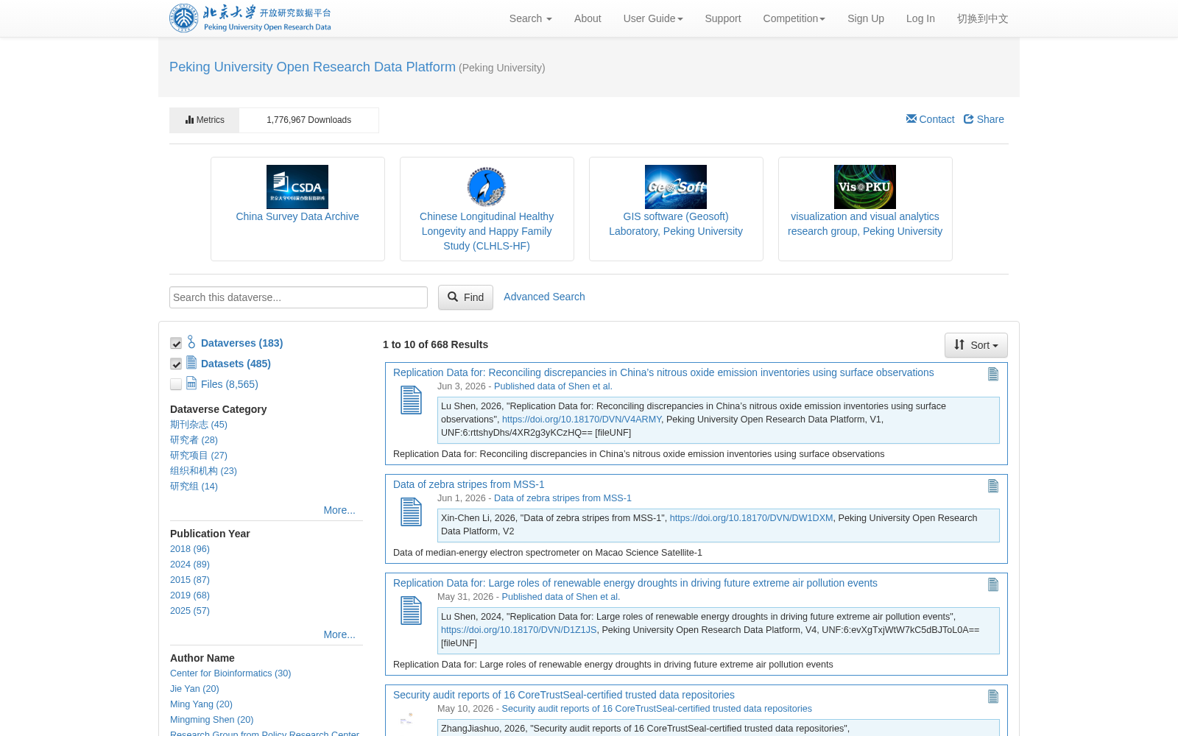This screenshot has width=1178, height=736.
Task: Open the China Survey Data Archive CSDA thumbnail
Action: click(297, 187)
